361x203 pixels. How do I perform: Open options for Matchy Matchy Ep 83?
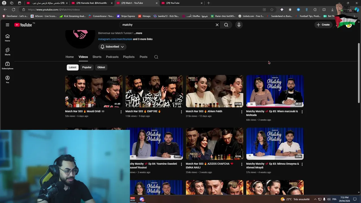coord(302,164)
